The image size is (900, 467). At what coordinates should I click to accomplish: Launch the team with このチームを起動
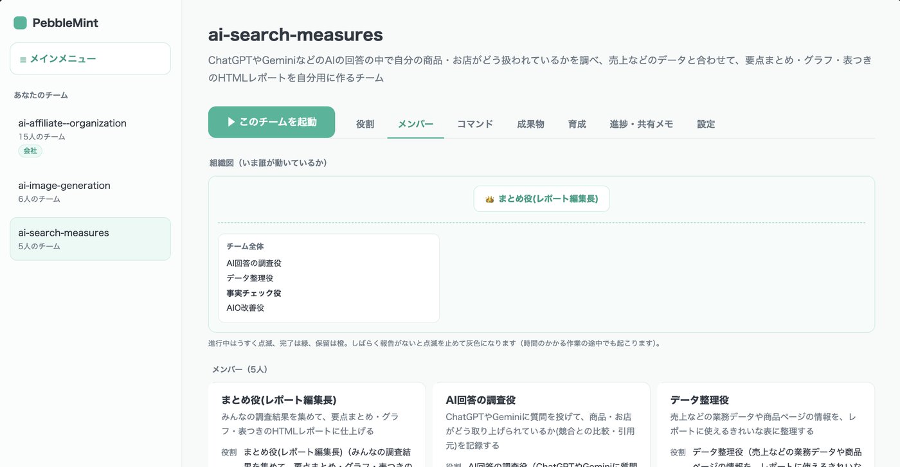pyautogui.click(x=271, y=122)
